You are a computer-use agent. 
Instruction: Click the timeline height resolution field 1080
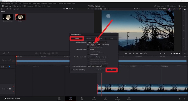coord(99,45)
